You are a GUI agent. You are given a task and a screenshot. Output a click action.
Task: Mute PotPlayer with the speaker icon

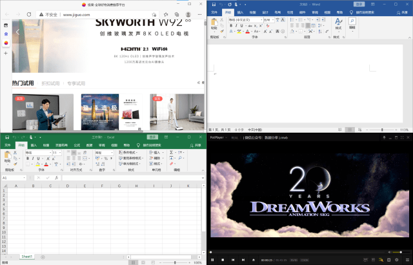(390, 252)
